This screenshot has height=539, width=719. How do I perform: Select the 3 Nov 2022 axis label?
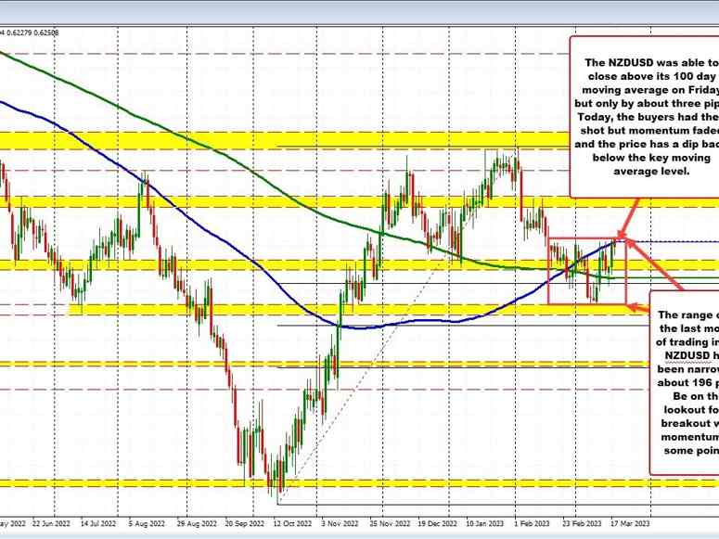click(340, 523)
